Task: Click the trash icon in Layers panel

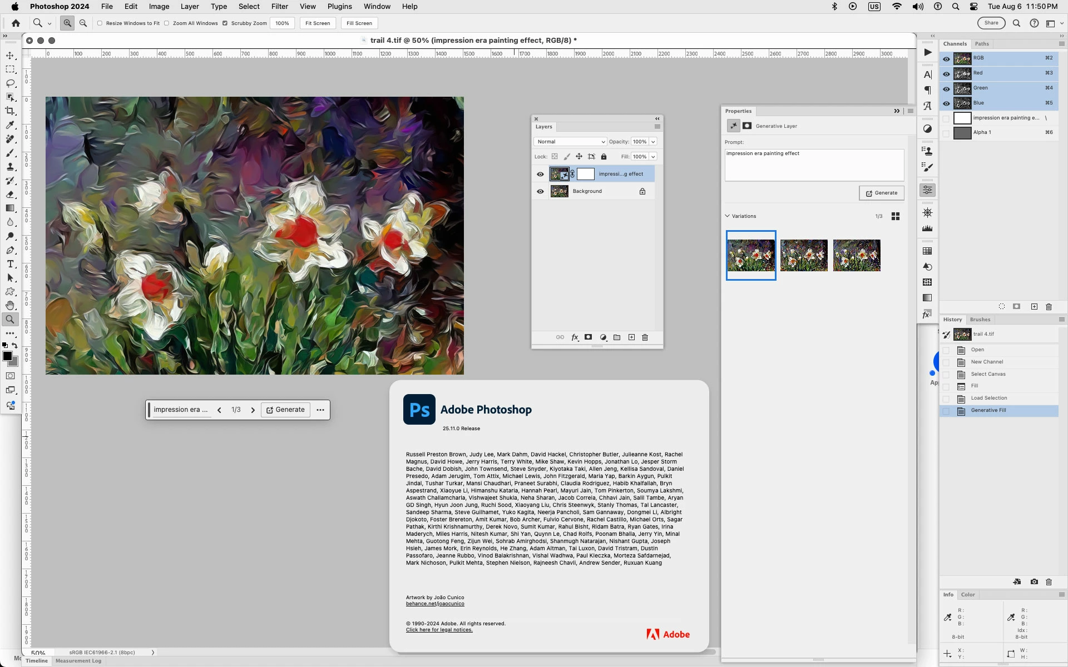Action: point(645,337)
